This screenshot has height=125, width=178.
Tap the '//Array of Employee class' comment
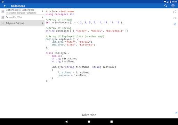point(75,36)
